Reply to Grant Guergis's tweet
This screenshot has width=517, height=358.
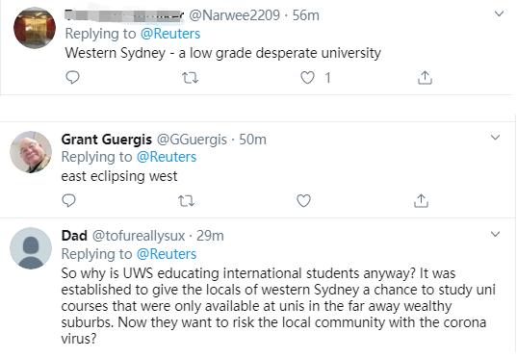(68, 200)
